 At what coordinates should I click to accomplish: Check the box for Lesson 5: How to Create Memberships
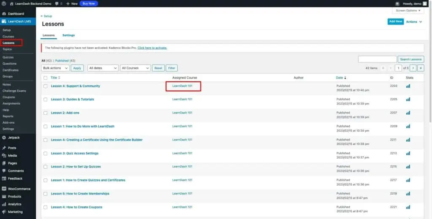point(46,194)
